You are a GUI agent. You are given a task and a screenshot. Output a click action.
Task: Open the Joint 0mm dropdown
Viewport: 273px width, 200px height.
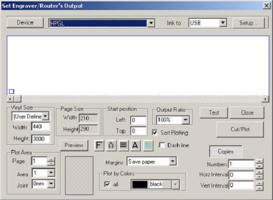(51, 184)
